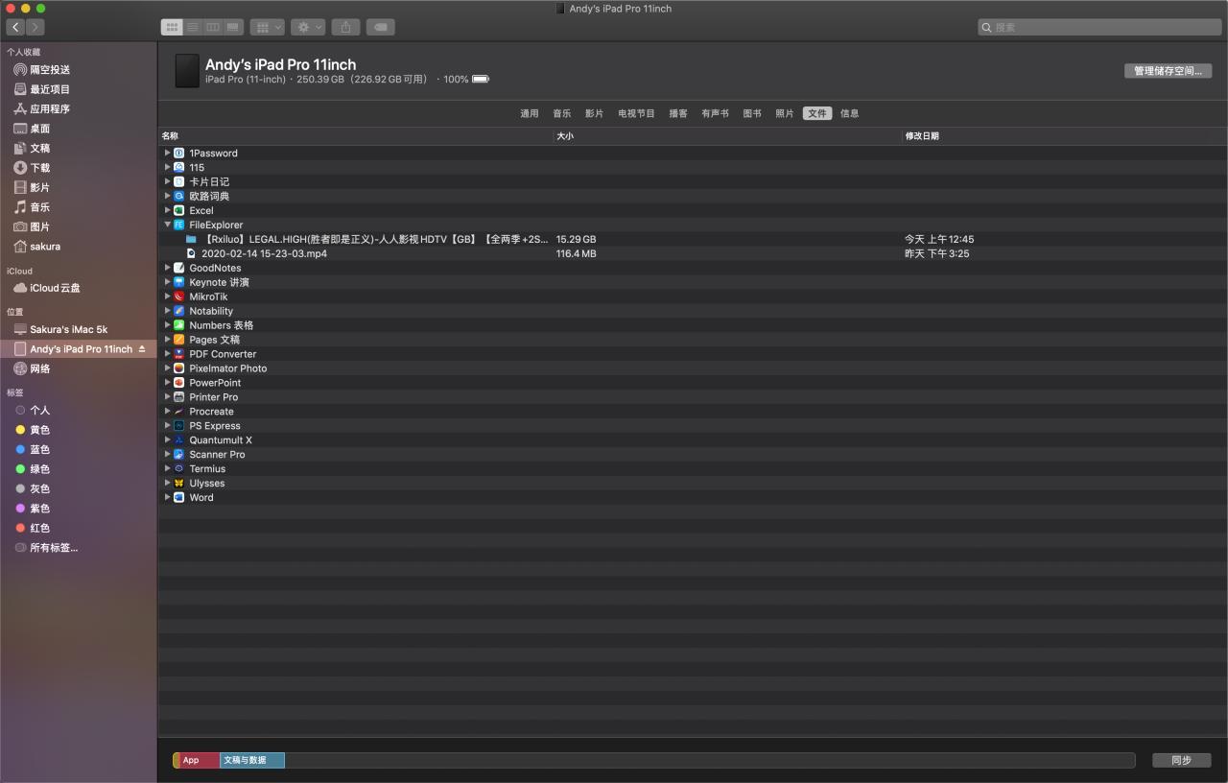Open the 通用 tab

coord(529,113)
